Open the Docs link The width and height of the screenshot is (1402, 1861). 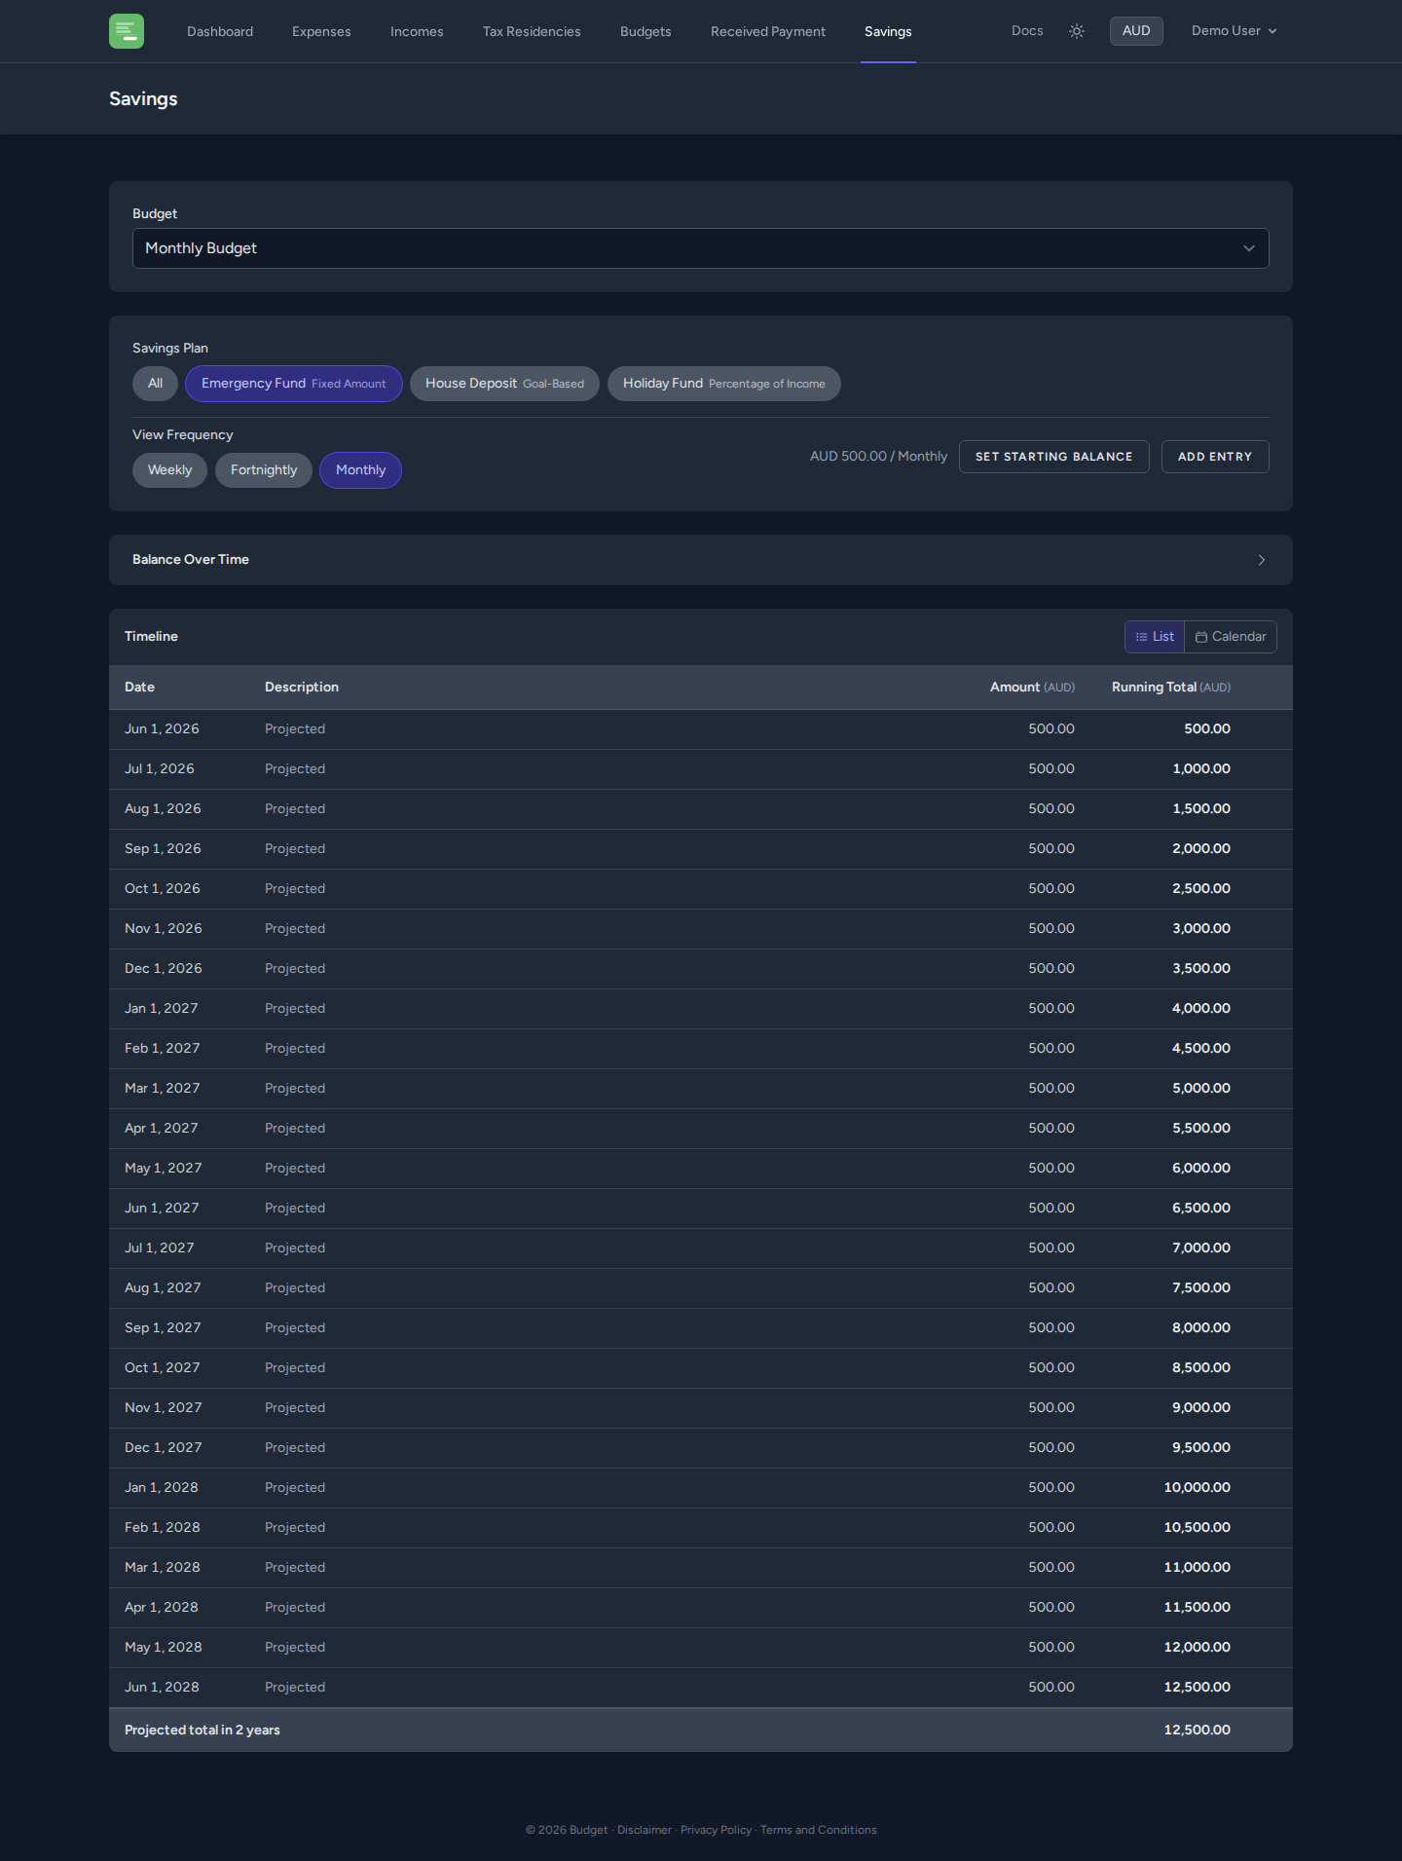(x=1027, y=31)
